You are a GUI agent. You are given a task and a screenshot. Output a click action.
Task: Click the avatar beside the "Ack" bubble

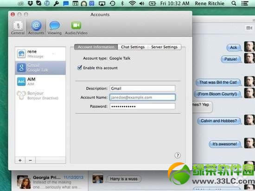coord(249,46)
